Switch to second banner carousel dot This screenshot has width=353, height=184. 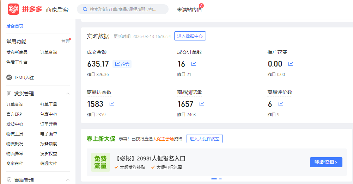click(x=220, y=179)
